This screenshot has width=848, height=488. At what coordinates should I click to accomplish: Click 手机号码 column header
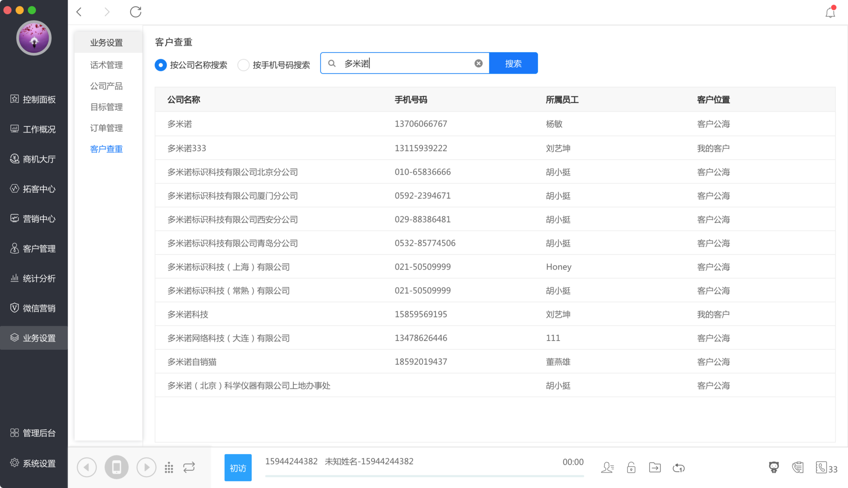tap(411, 100)
